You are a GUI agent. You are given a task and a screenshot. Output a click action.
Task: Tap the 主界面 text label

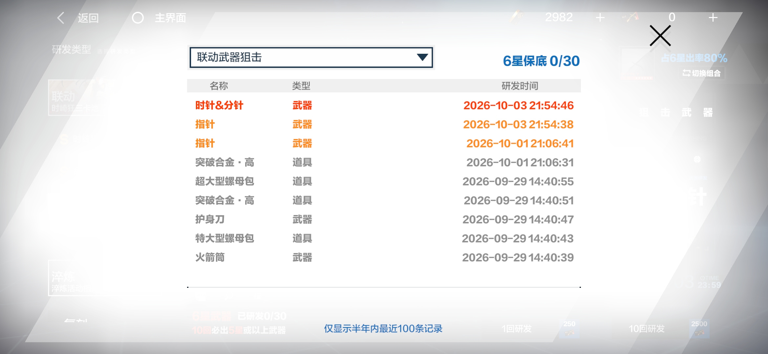pos(170,18)
